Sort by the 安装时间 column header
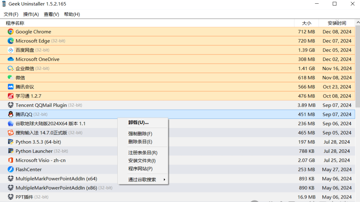360x202 pixels. point(337,23)
